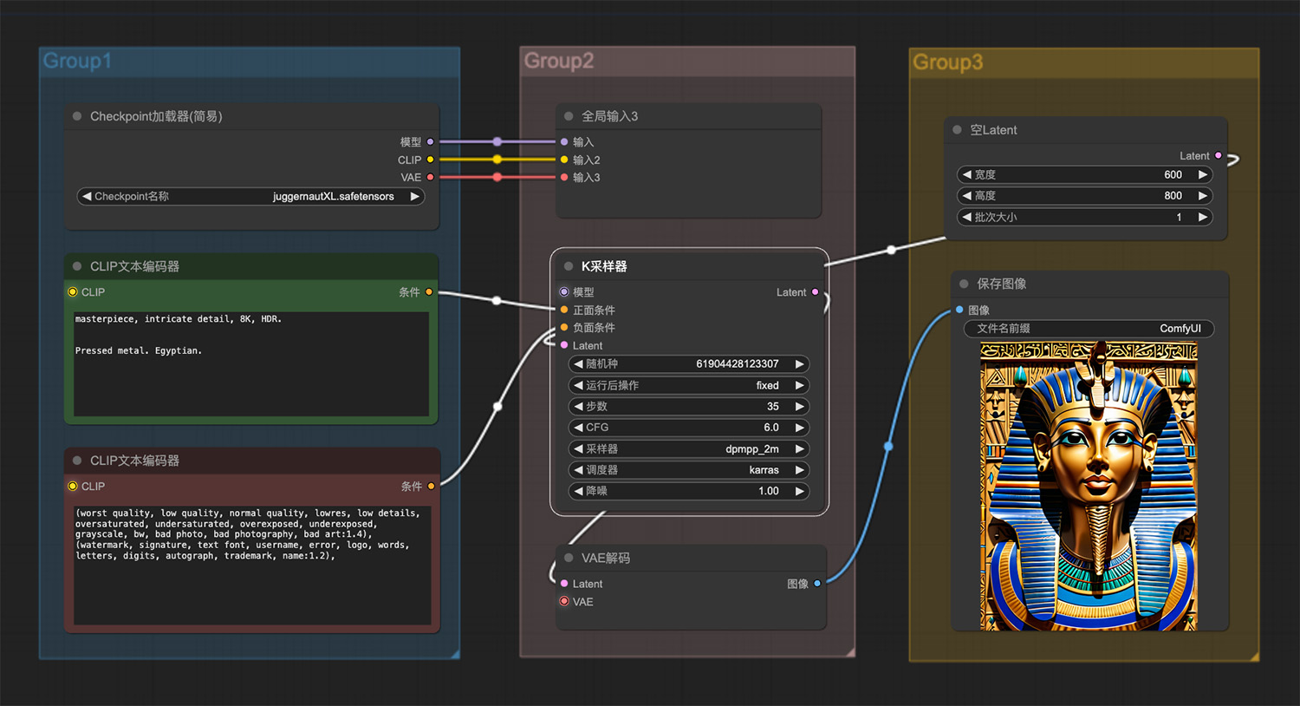Increase 批次大小 batch size with right arrow
Screen dimensions: 1300x706
[1202, 217]
